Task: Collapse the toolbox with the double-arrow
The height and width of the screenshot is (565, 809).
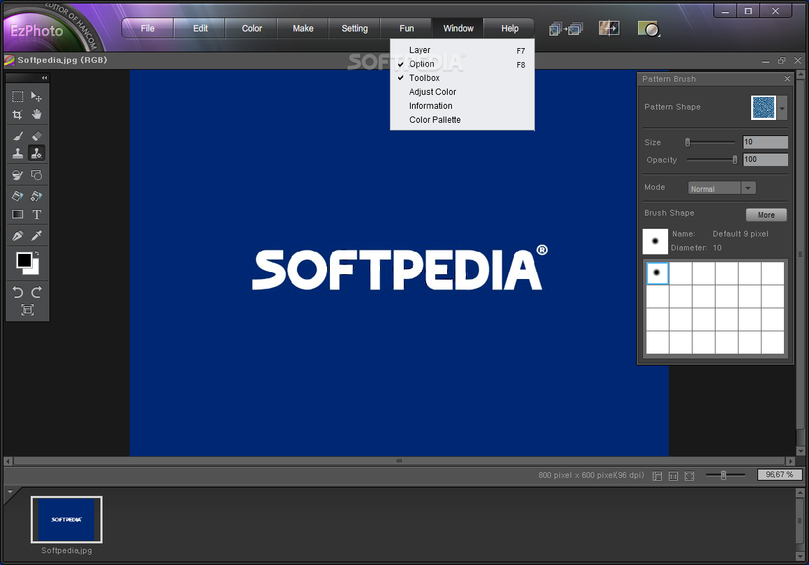Action: pyautogui.click(x=45, y=78)
